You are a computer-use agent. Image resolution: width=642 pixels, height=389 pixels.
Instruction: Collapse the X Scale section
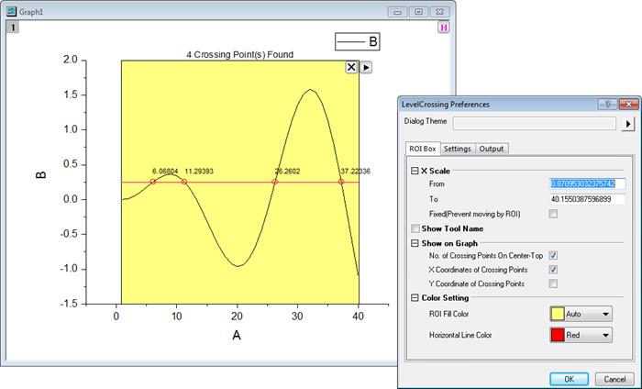[415, 171]
